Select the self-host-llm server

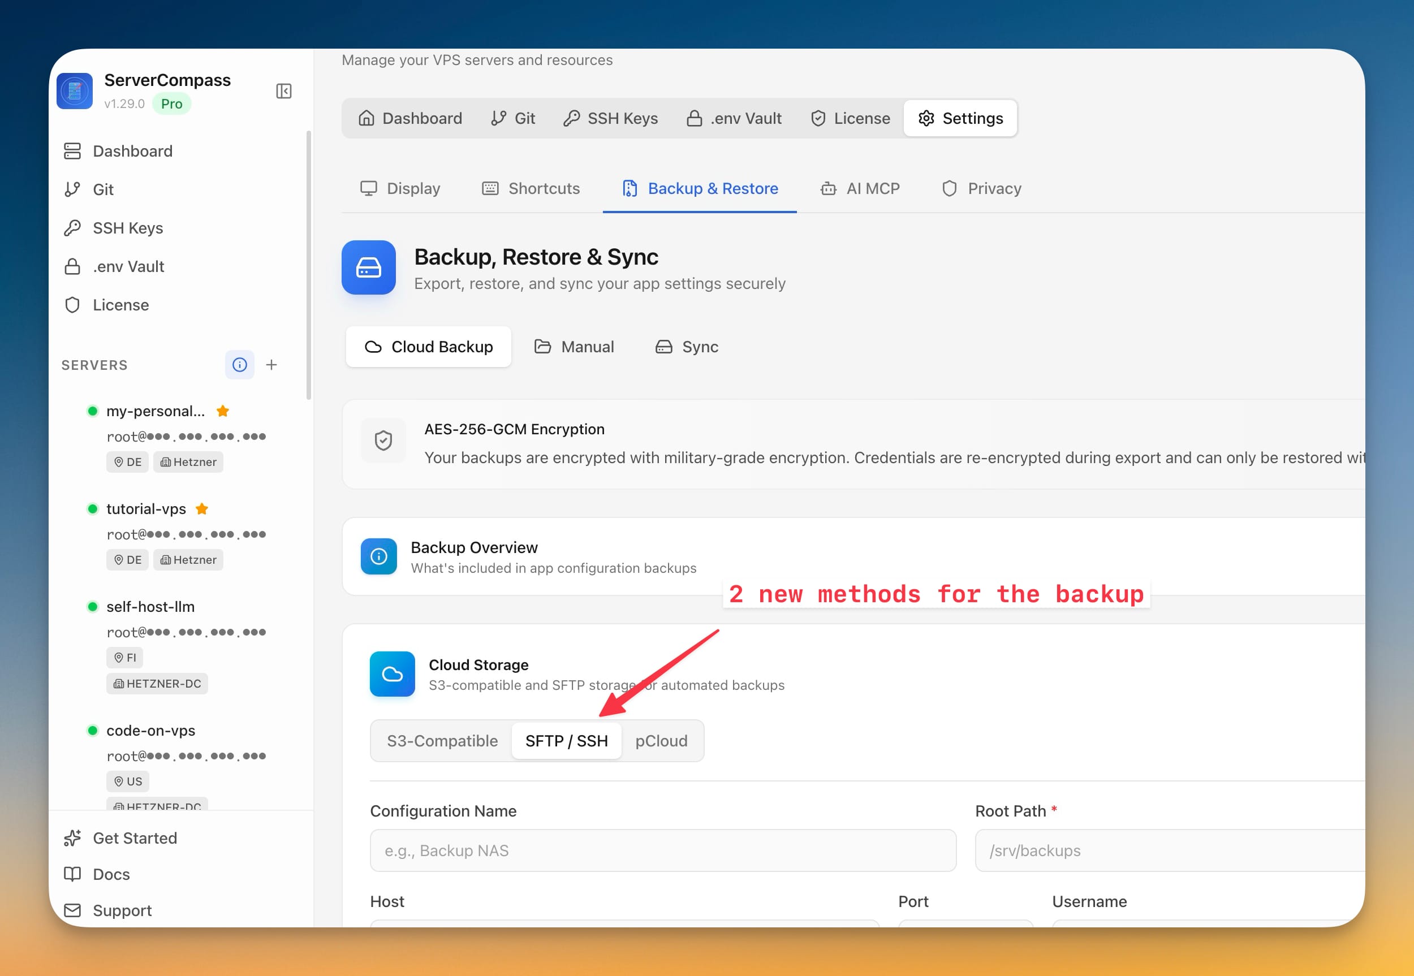[150, 607]
